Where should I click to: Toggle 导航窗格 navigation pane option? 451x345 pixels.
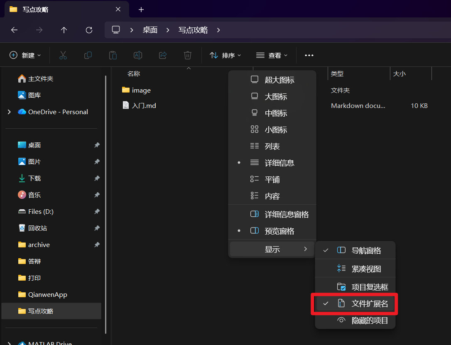(355, 250)
